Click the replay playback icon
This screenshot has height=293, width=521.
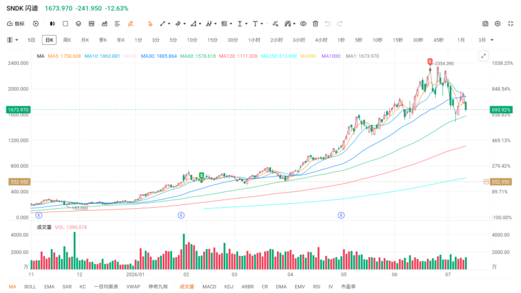pyautogui.click(x=36, y=24)
